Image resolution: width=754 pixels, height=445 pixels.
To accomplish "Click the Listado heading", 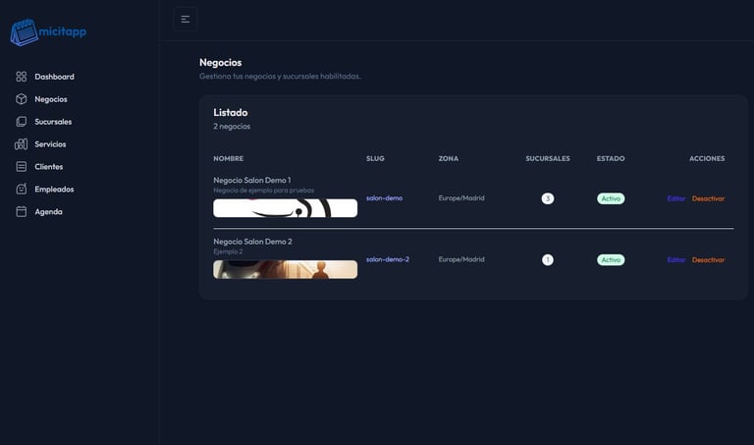I will click(x=231, y=113).
